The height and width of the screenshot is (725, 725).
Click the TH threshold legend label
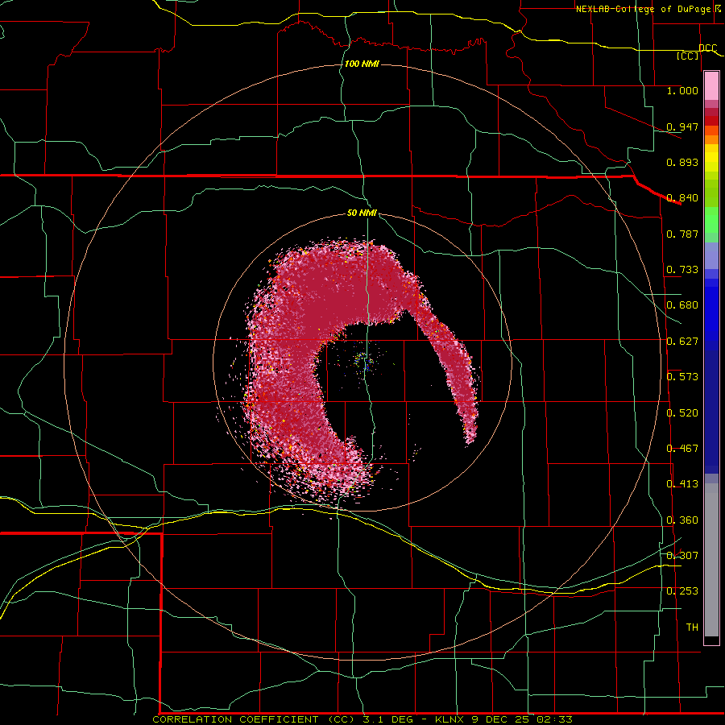pyautogui.click(x=692, y=627)
